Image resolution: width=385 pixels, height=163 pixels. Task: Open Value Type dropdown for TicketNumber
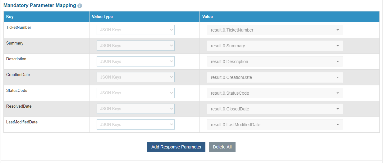coord(135,30)
